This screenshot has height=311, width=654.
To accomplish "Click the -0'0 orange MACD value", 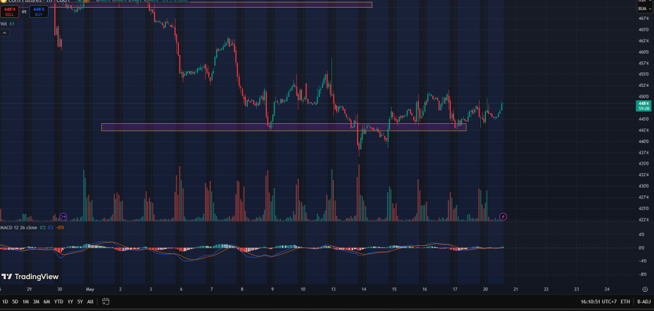I will [x=61, y=227].
